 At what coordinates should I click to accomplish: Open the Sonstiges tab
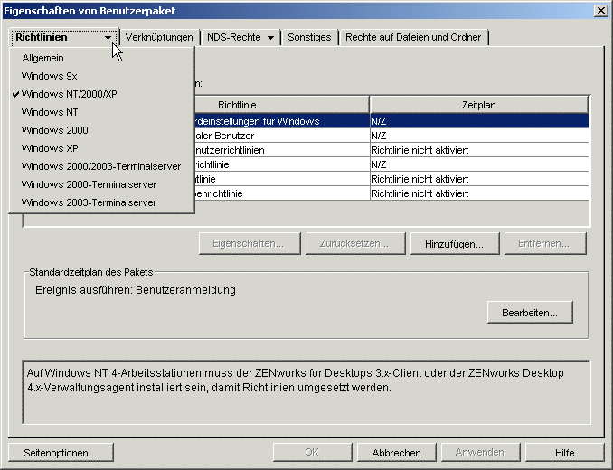tap(310, 38)
